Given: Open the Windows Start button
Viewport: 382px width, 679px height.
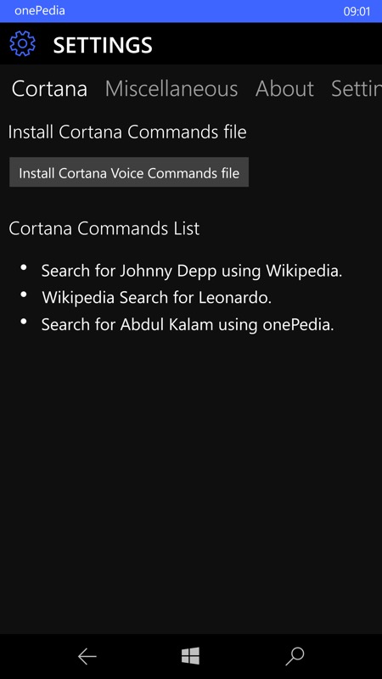Looking at the screenshot, I should pyautogui.click(x=190, y=656).
